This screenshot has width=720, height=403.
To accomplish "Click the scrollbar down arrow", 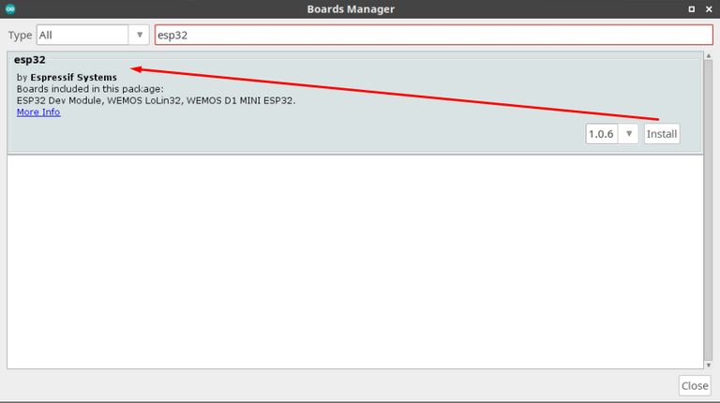I will coord(709,365).
